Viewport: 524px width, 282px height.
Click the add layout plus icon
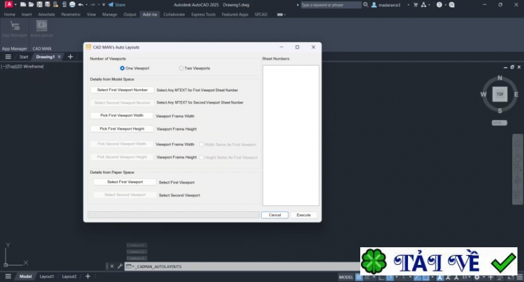coord(88,276)
